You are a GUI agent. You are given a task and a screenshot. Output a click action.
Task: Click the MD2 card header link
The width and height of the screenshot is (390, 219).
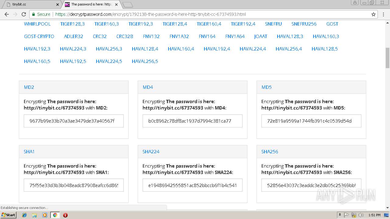pyautogui.click(x=29, y=87)
